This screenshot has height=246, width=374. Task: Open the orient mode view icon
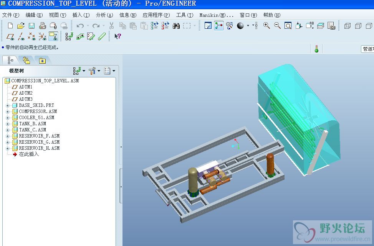[x=230, y=25]
